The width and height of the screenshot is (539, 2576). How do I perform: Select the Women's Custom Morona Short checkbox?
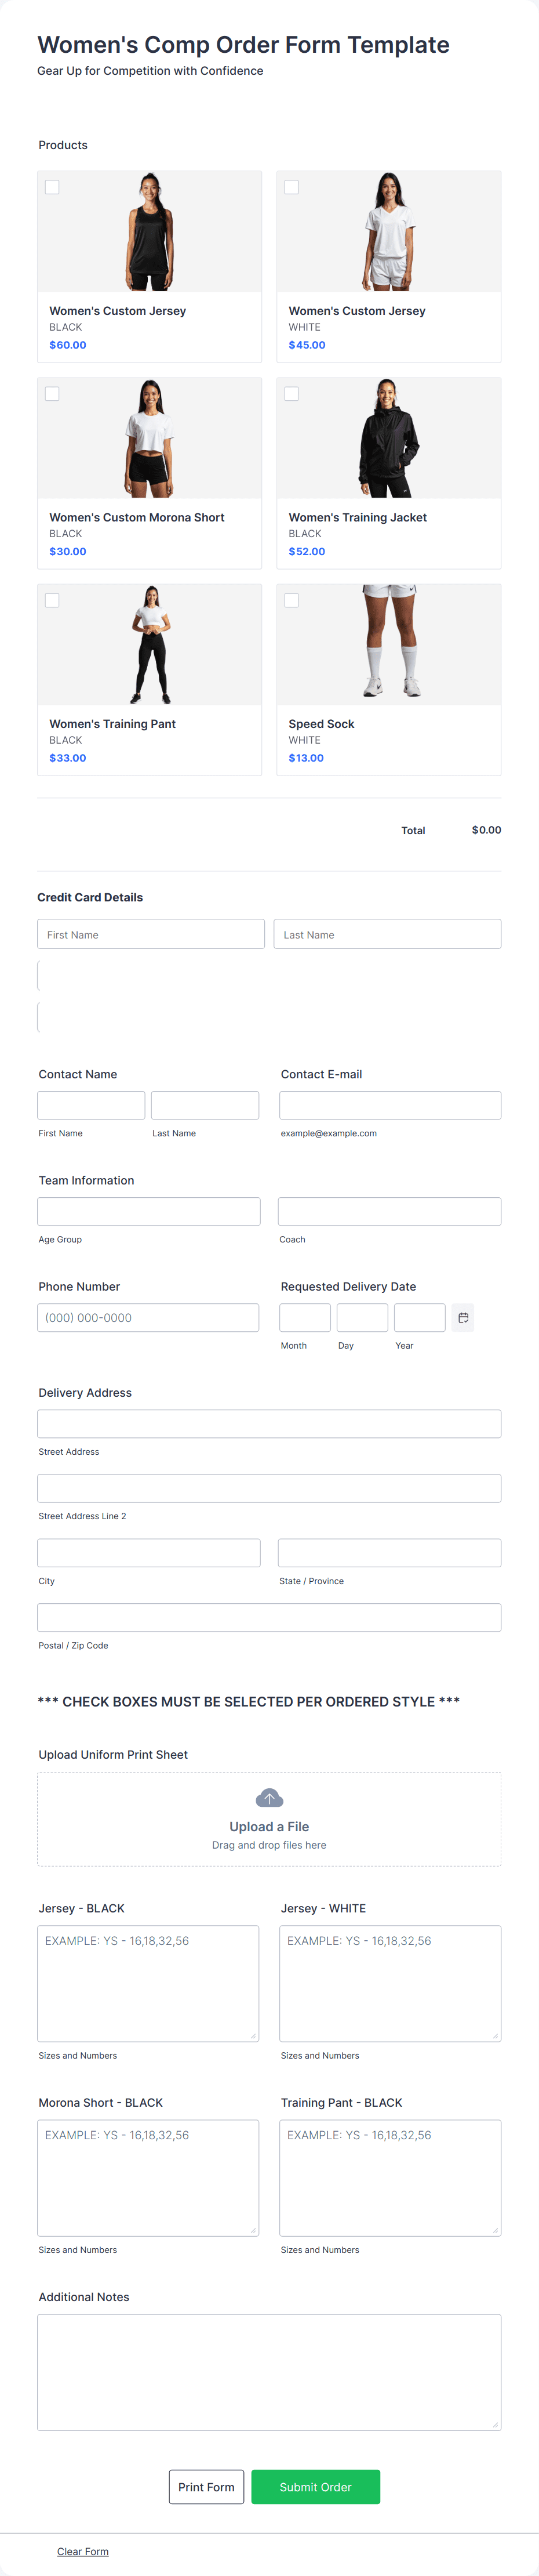[51, 393]
